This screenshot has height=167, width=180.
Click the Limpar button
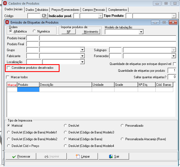click(x=83, y=156)
